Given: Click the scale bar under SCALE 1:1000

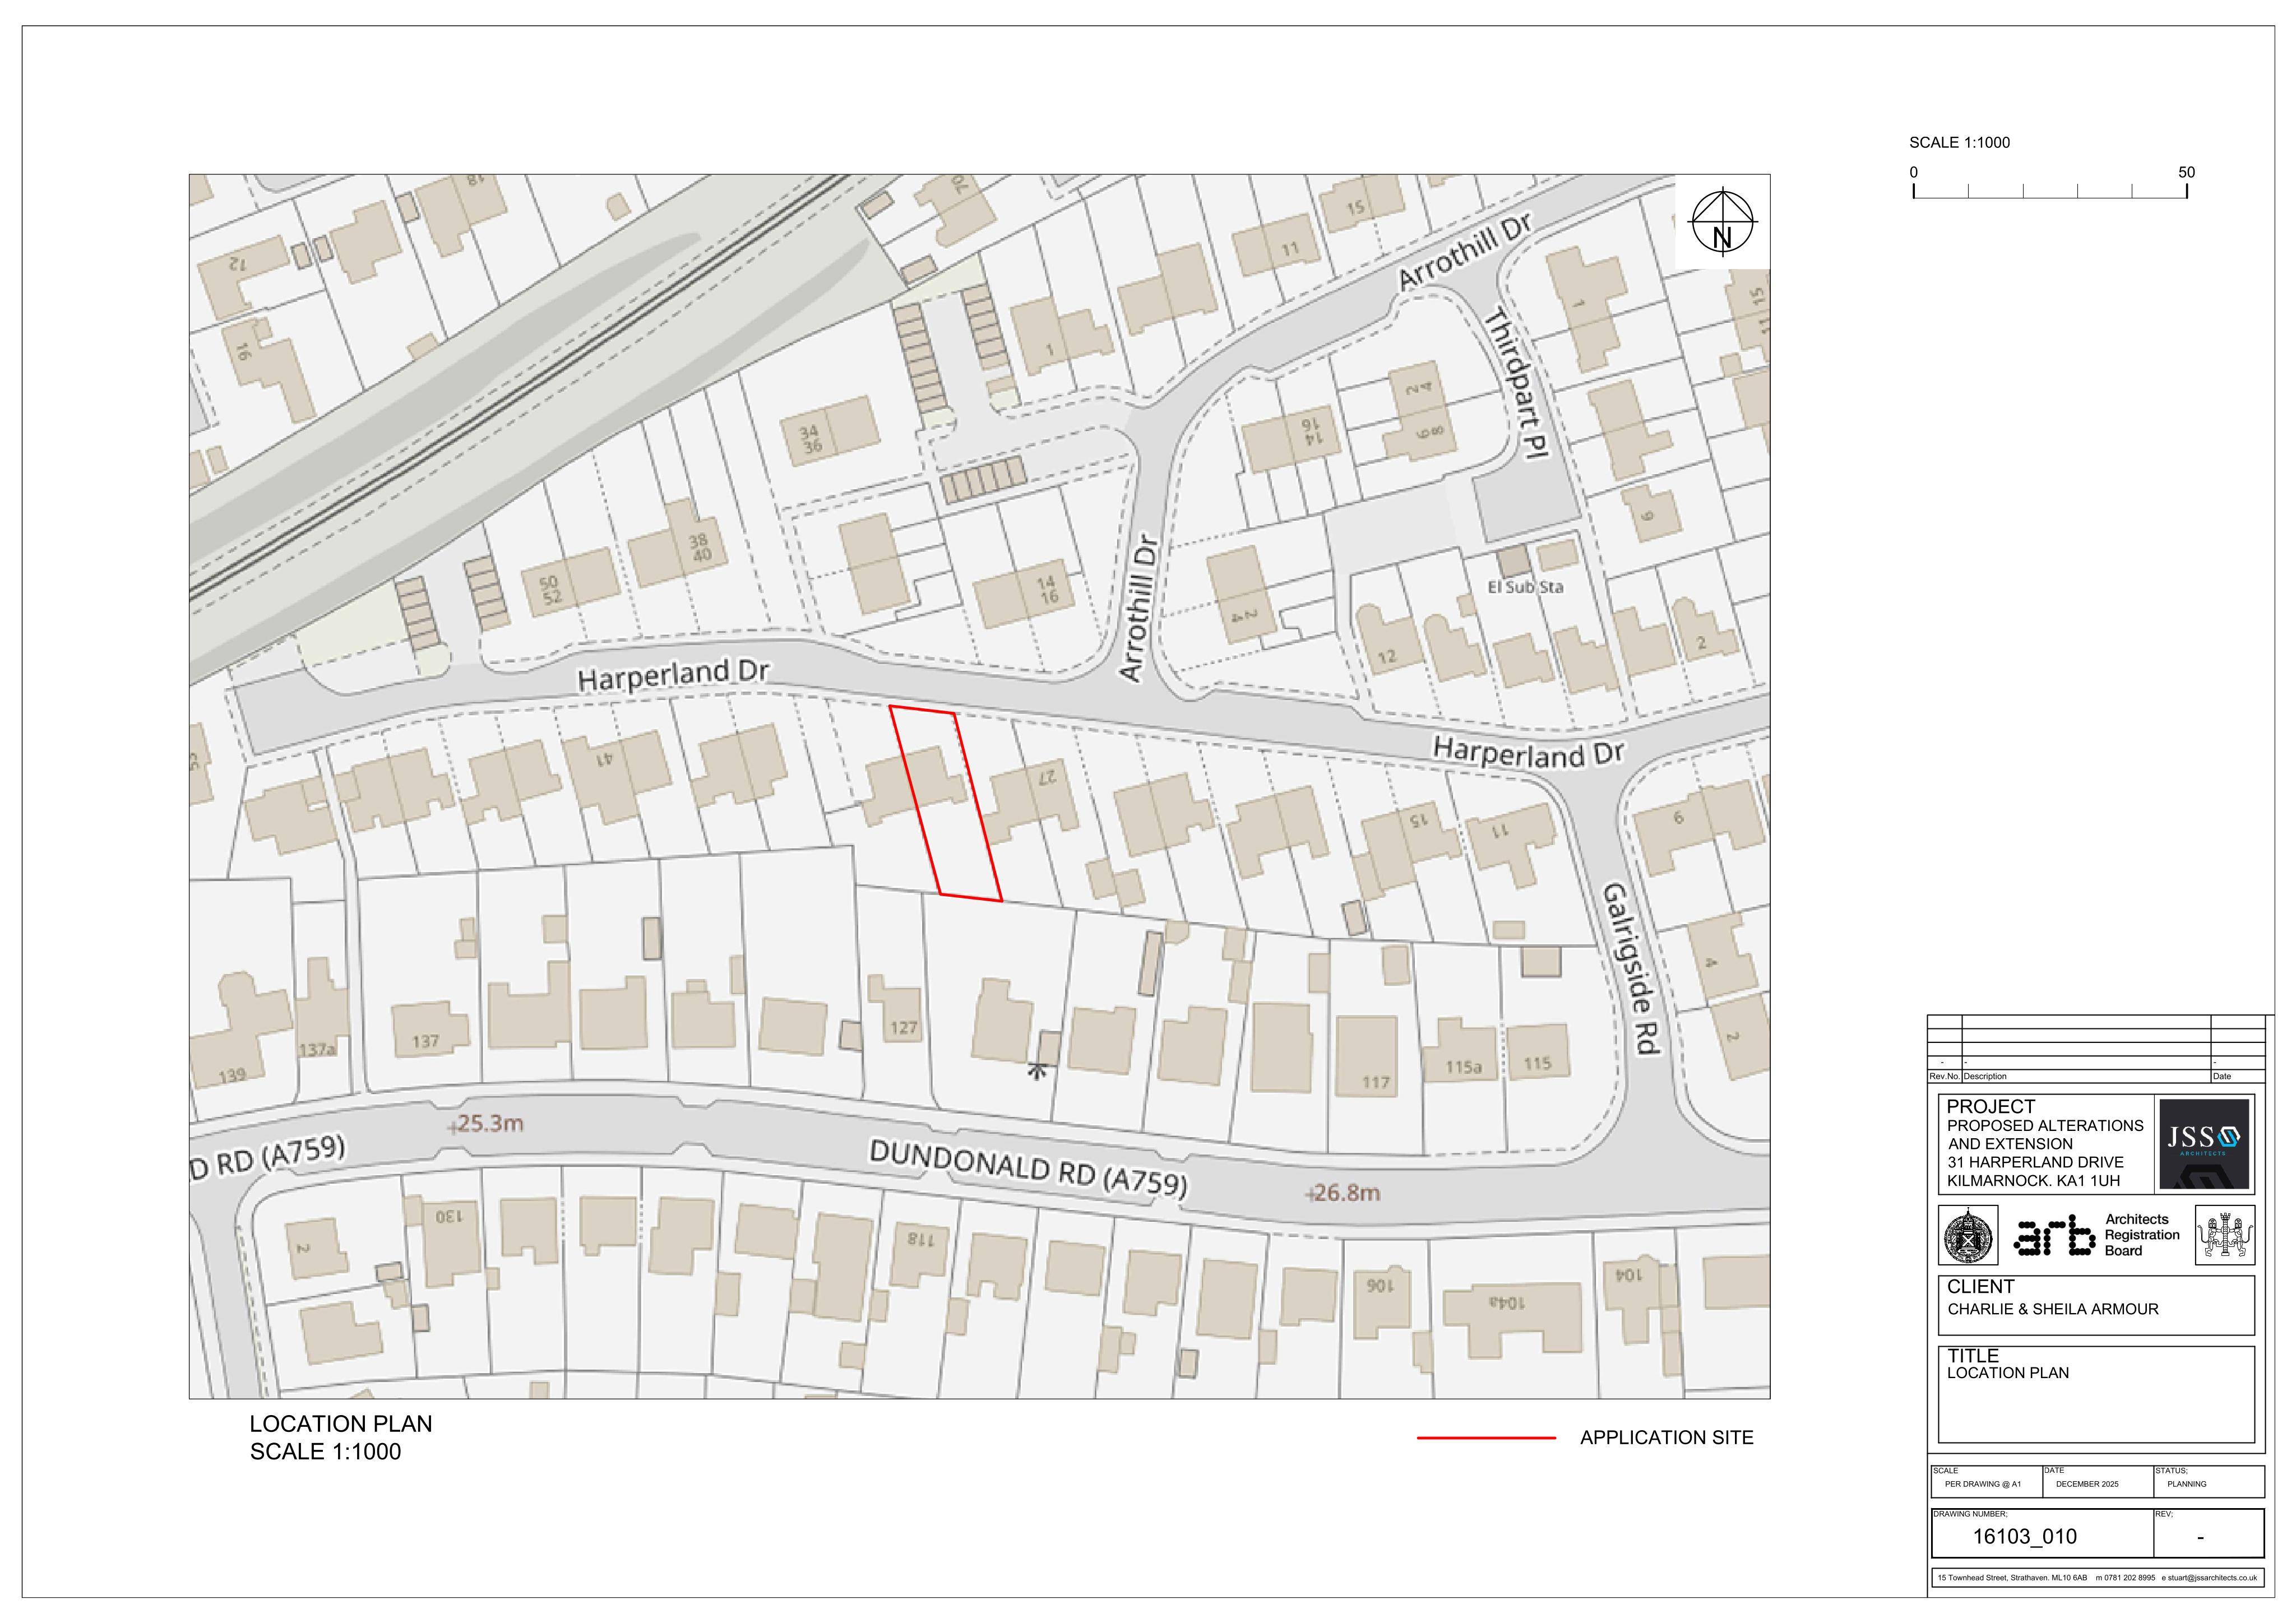Looking at the screenshot, I should (x=2049, y=191).
